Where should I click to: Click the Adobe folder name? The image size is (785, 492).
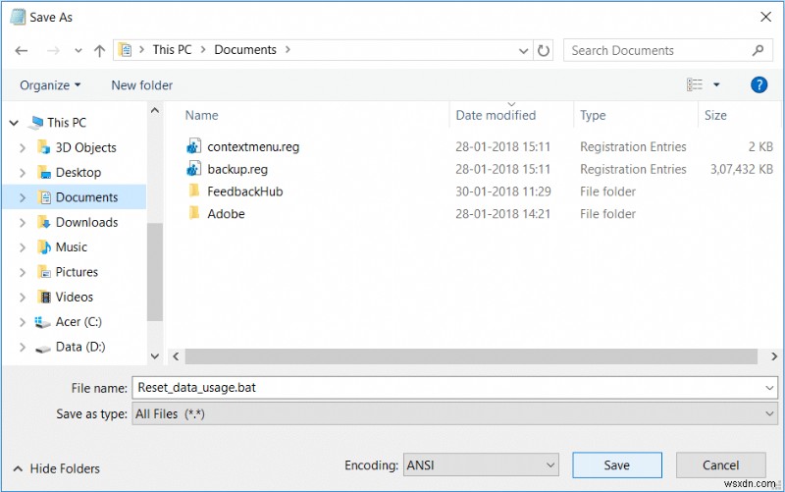[226, 214]
